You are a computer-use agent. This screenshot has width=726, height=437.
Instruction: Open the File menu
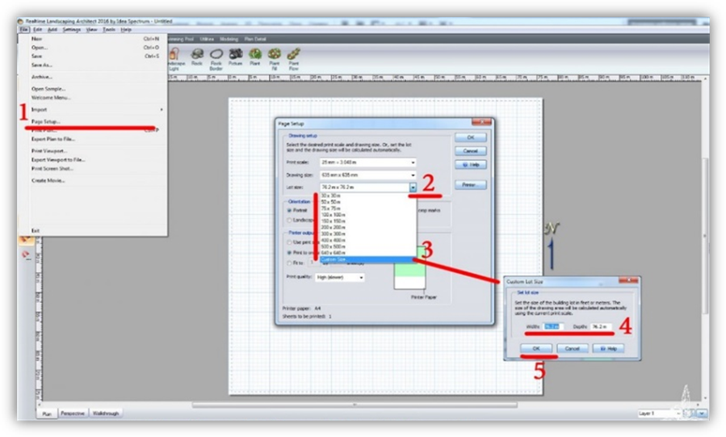[x=24, y=30]
